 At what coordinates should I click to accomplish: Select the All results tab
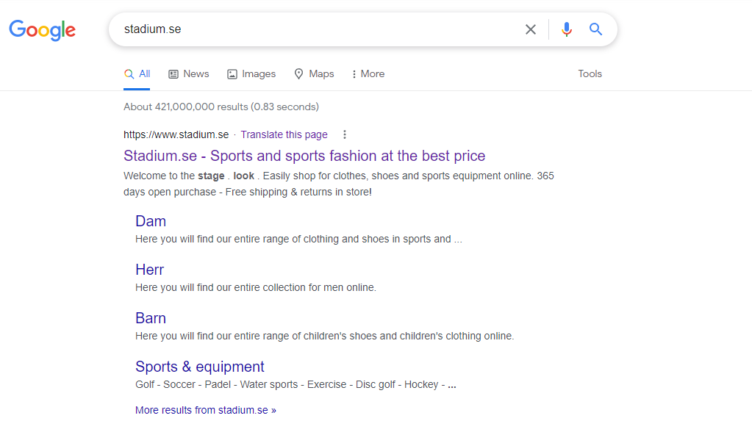coord(137,74)
